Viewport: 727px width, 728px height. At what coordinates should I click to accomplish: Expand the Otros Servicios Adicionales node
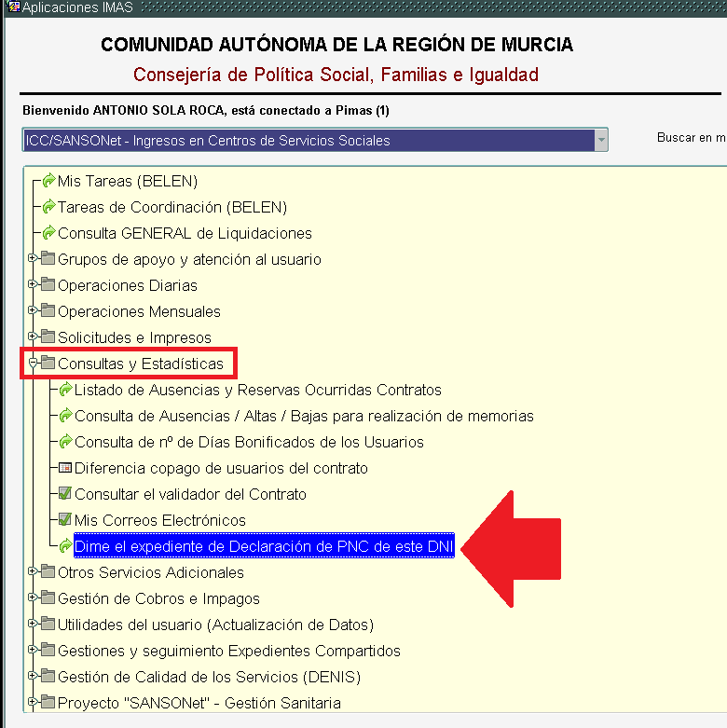[x=33, y=572]
